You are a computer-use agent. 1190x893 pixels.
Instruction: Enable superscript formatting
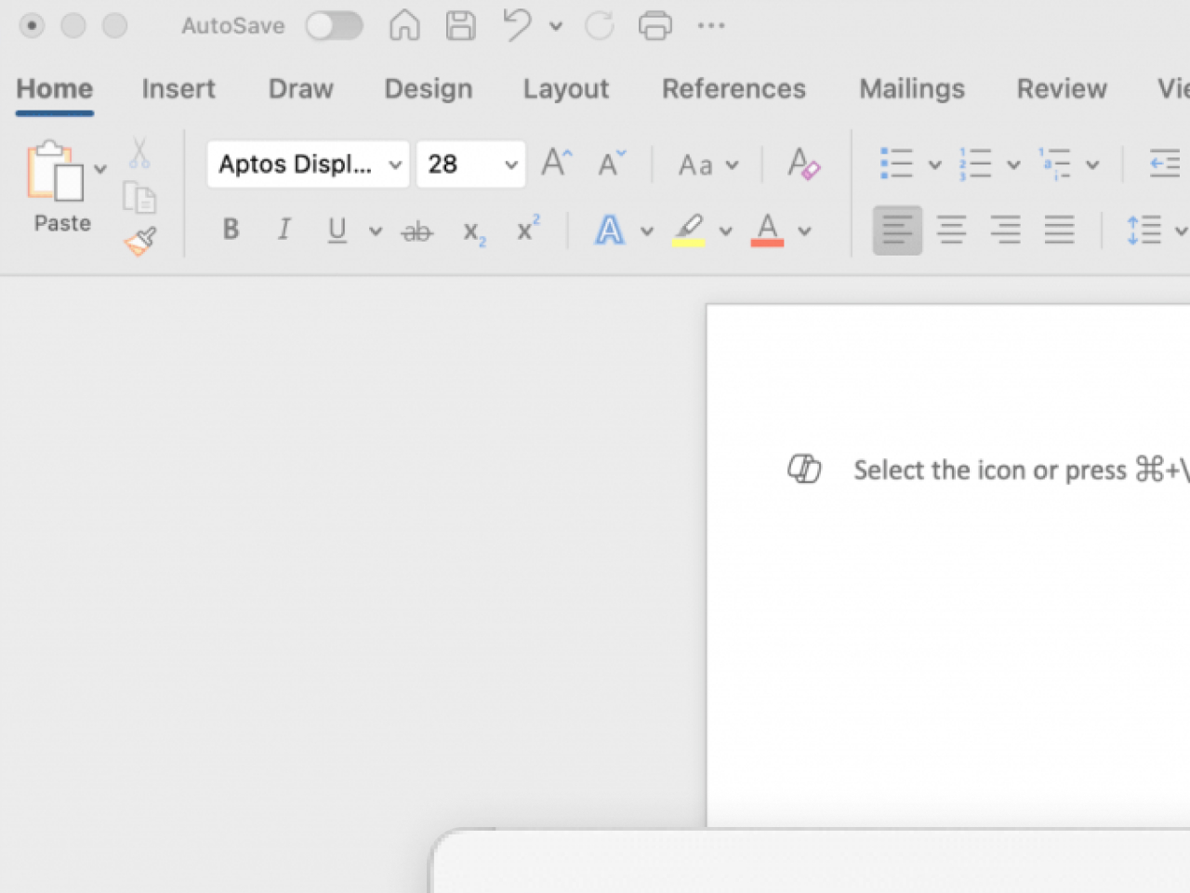tap(526, 230)
